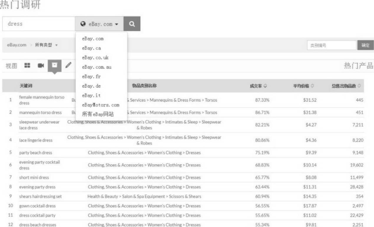
Task: Click the 82.21% conversion rate cell
Action: (262, 125)
